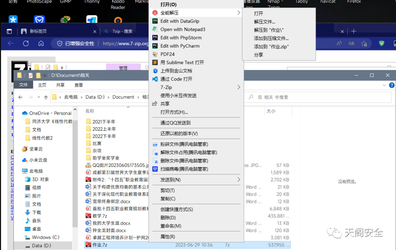Click the VS Code icon in menu

coord(155,79)
